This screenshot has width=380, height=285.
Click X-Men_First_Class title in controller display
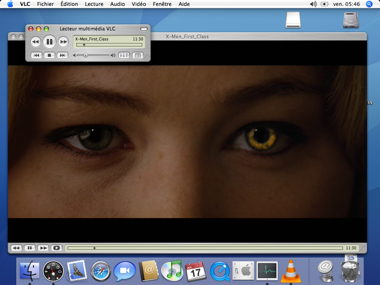pyautogui.click(x=92, y=39)
